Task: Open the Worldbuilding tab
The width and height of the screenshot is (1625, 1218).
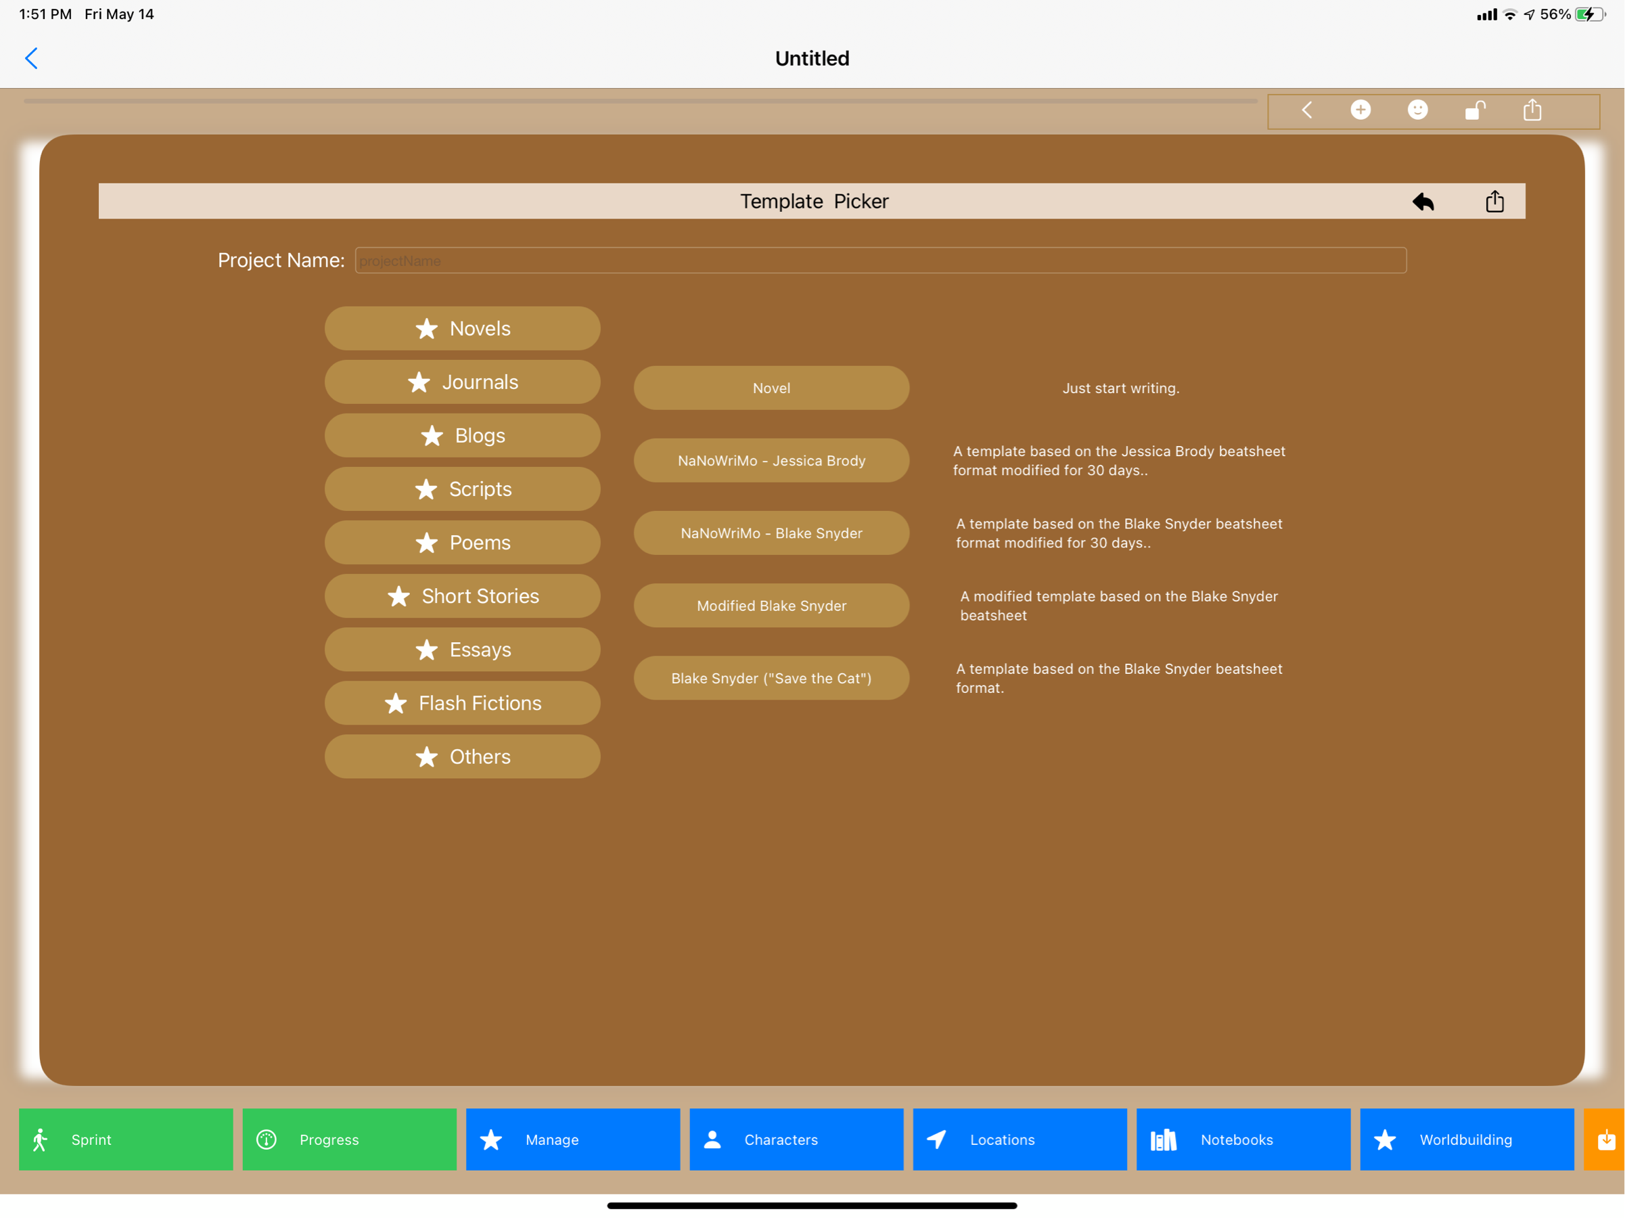Action: (x=1465, y=1140)
